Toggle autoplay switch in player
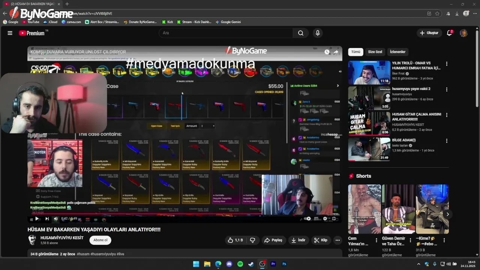The image size is (480, 270). [307, 219]
